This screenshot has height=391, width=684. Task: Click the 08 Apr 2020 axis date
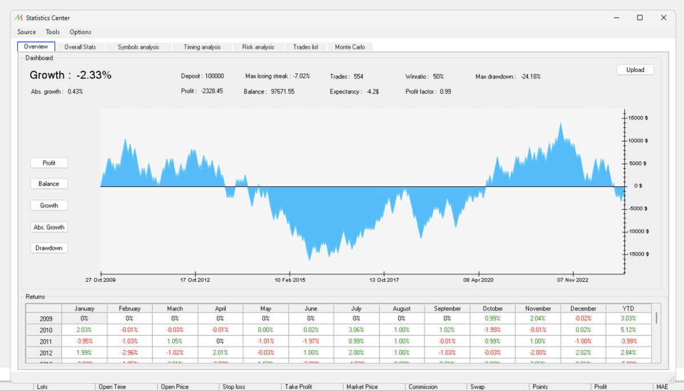478,280
